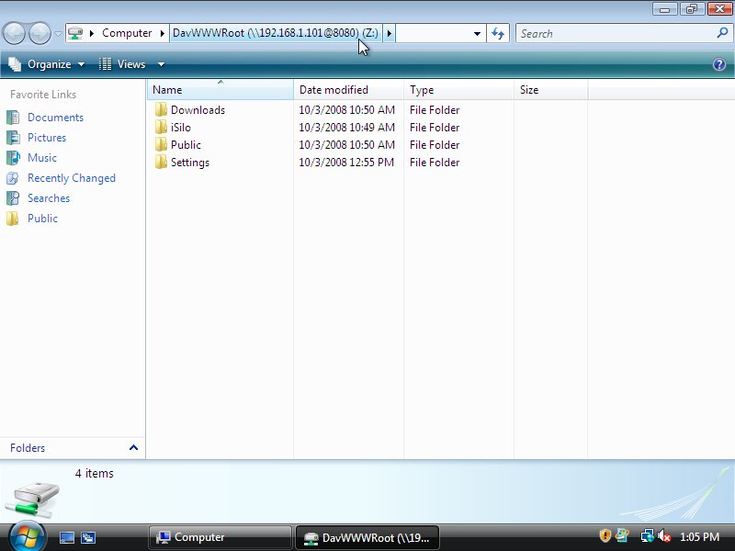Open address bar history dropdown arrow

(477, 34)
